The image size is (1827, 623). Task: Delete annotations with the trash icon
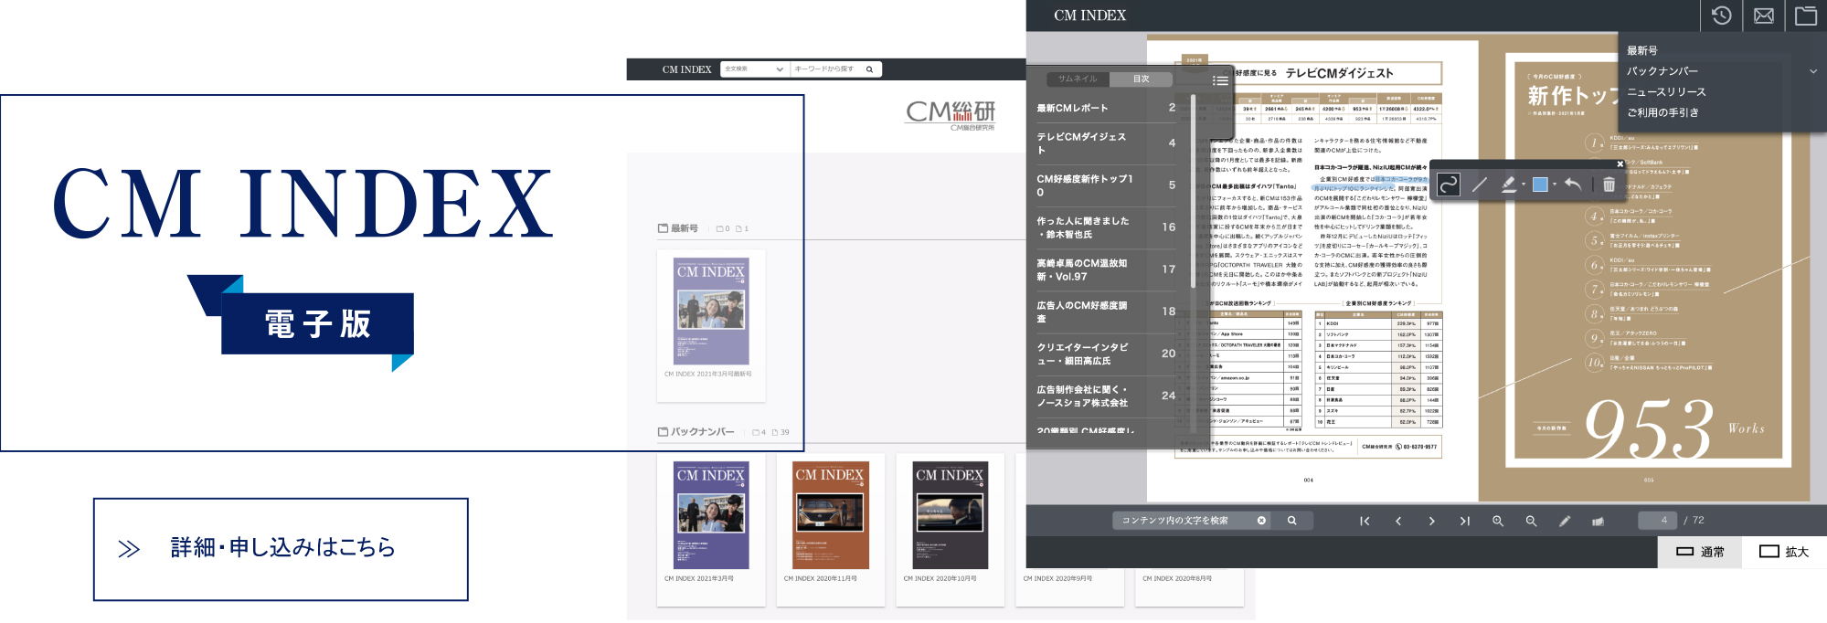(1609, 185)
